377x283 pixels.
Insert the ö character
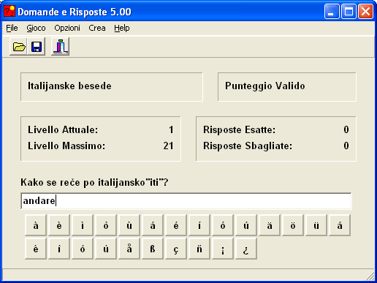coord(293,225)
